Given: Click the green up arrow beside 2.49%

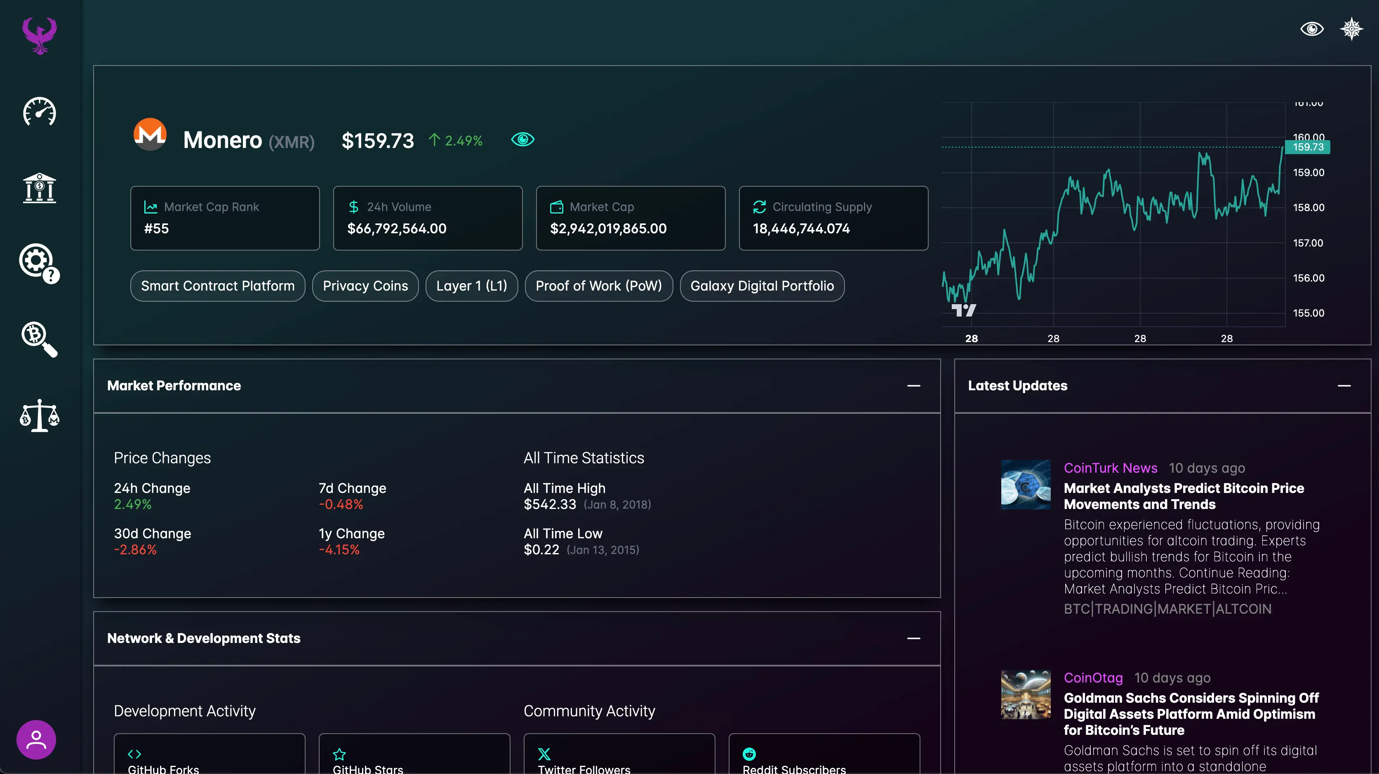Looking at the screenshot, I should click(x=434, y=140).
